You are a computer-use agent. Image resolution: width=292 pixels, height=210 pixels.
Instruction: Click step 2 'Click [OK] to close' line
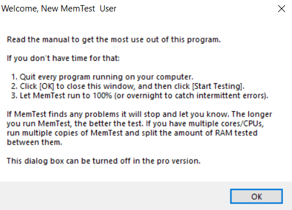[128, 87]
